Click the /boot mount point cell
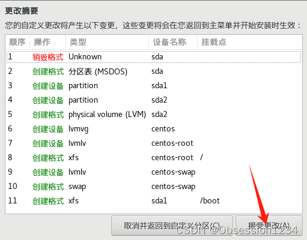The width and height of the screenshot is (307, 240). coord(210,201)
